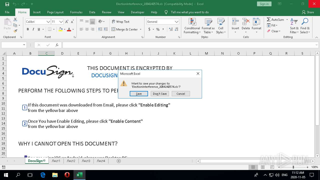Open Format as Table gallery
320x180 pixels.
pos(208,26)
